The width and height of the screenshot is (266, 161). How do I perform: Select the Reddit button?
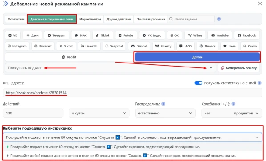point(69,57)
